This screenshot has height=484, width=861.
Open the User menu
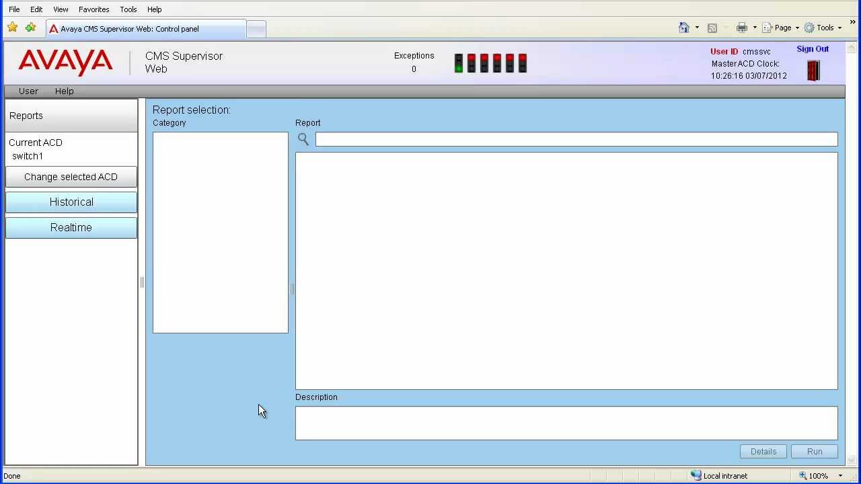coord(28,91)
